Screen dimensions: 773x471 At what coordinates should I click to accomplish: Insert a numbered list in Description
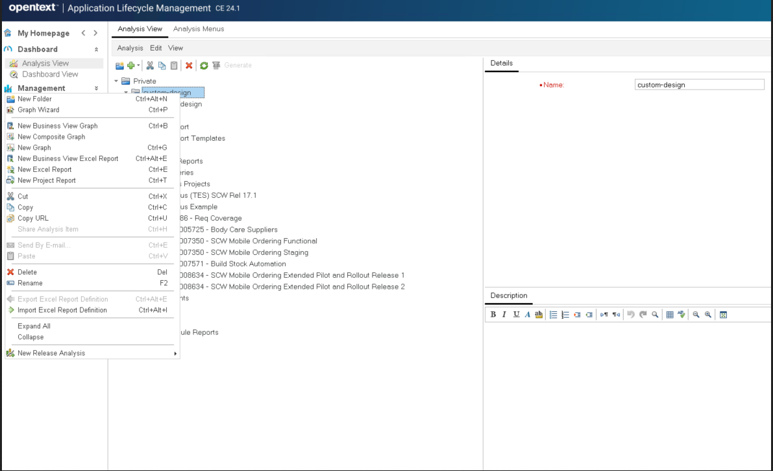point(565,315)
